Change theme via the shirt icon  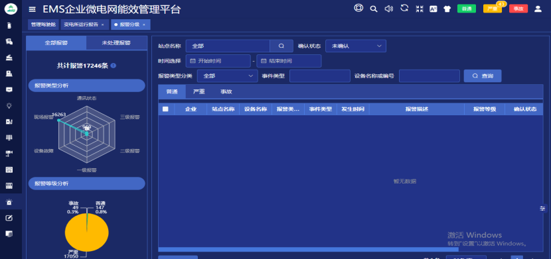pyautogui.click(x=447, y=9)
